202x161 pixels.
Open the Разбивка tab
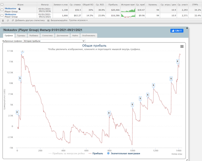tap(34, 36)
